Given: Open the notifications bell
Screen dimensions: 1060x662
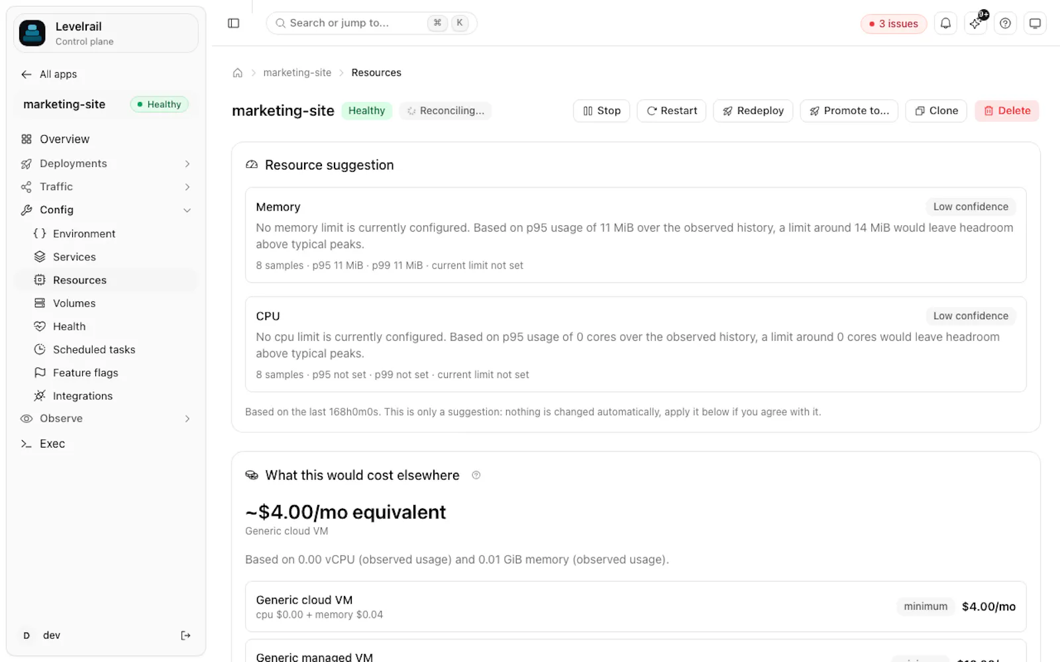Looking at the screenshot, I should tap(945, 23).
